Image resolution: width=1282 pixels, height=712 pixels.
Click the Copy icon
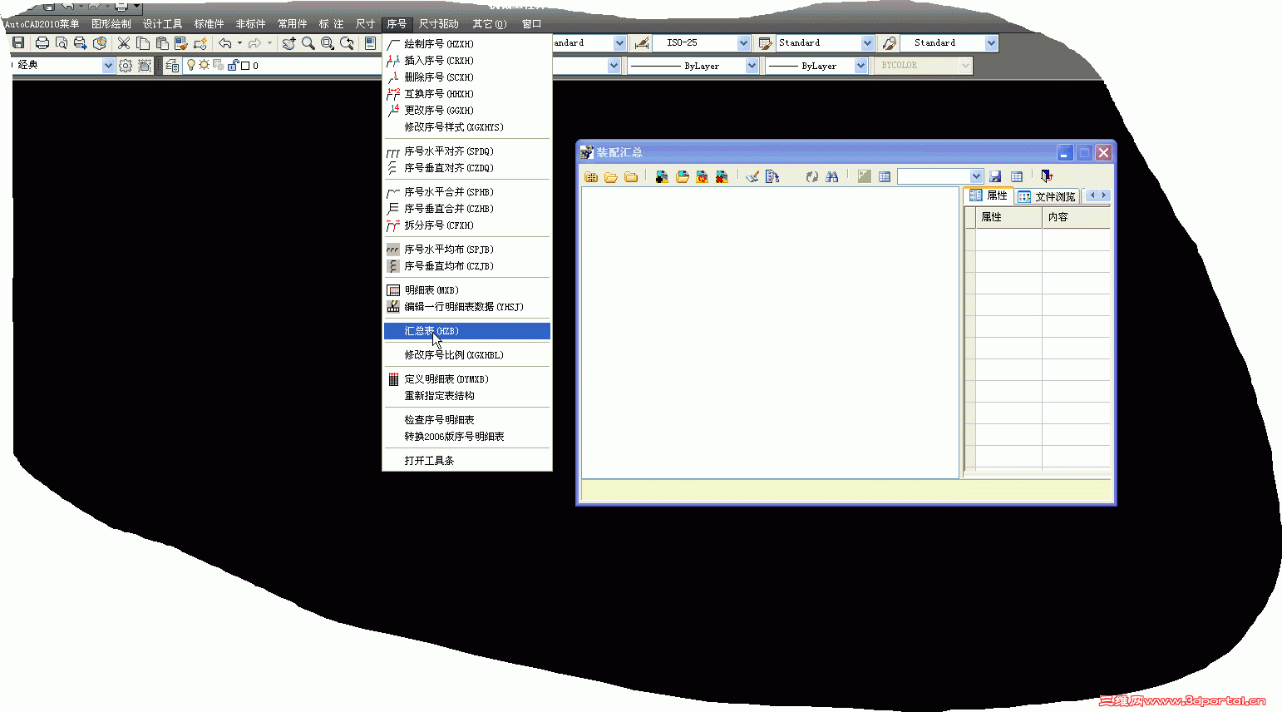143,43
